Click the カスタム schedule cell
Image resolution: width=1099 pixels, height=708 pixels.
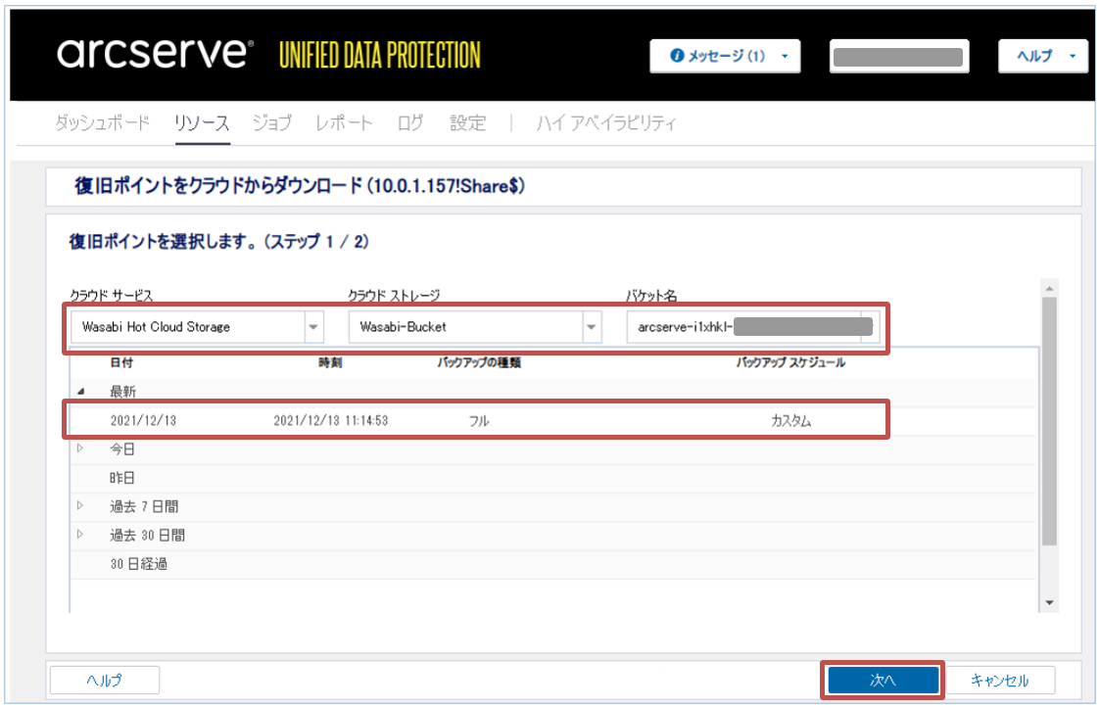coord(790,421)
